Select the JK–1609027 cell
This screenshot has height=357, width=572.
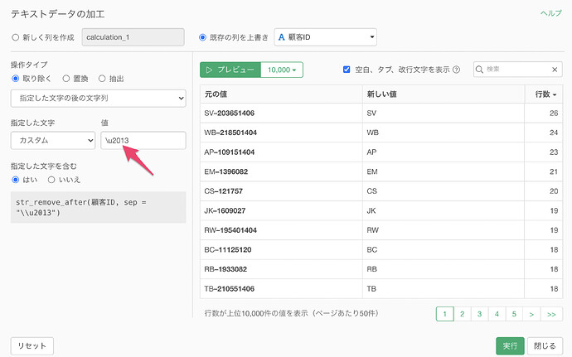[281, 210]
